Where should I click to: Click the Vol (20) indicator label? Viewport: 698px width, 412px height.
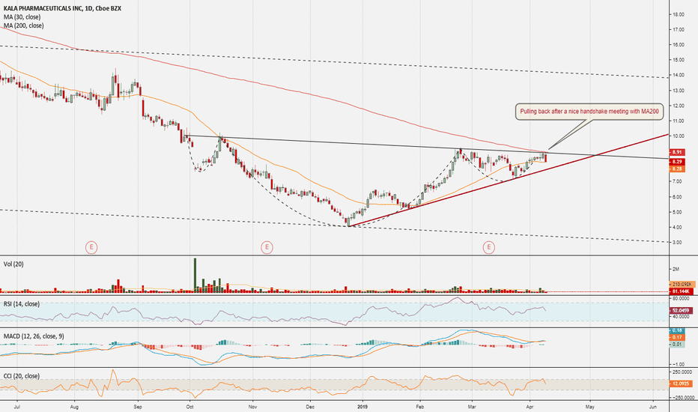(13, 264)
